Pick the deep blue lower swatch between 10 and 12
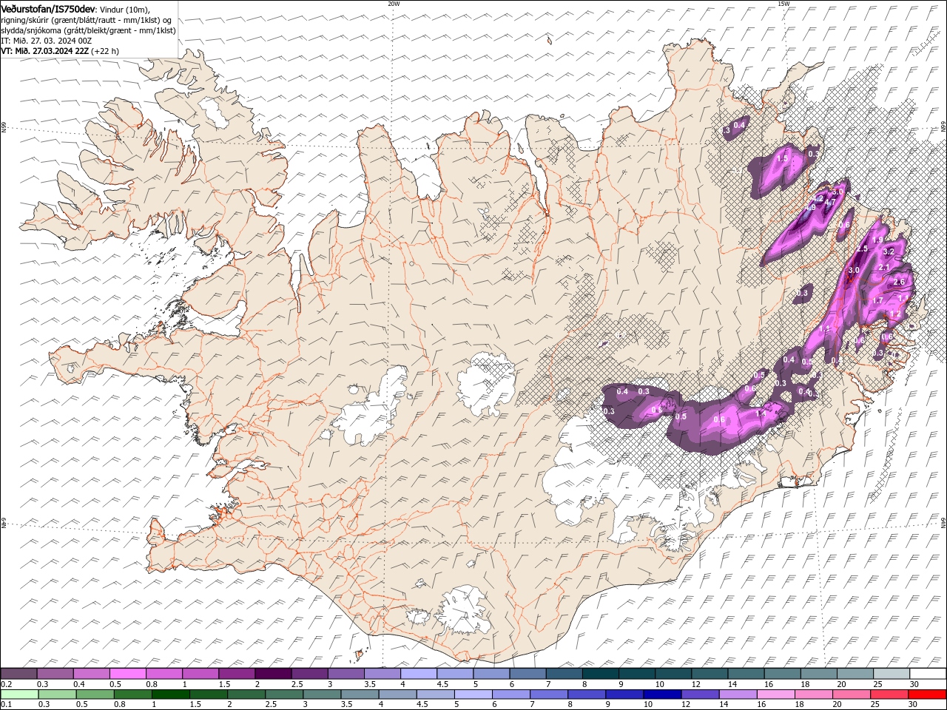 click(661, 694)
